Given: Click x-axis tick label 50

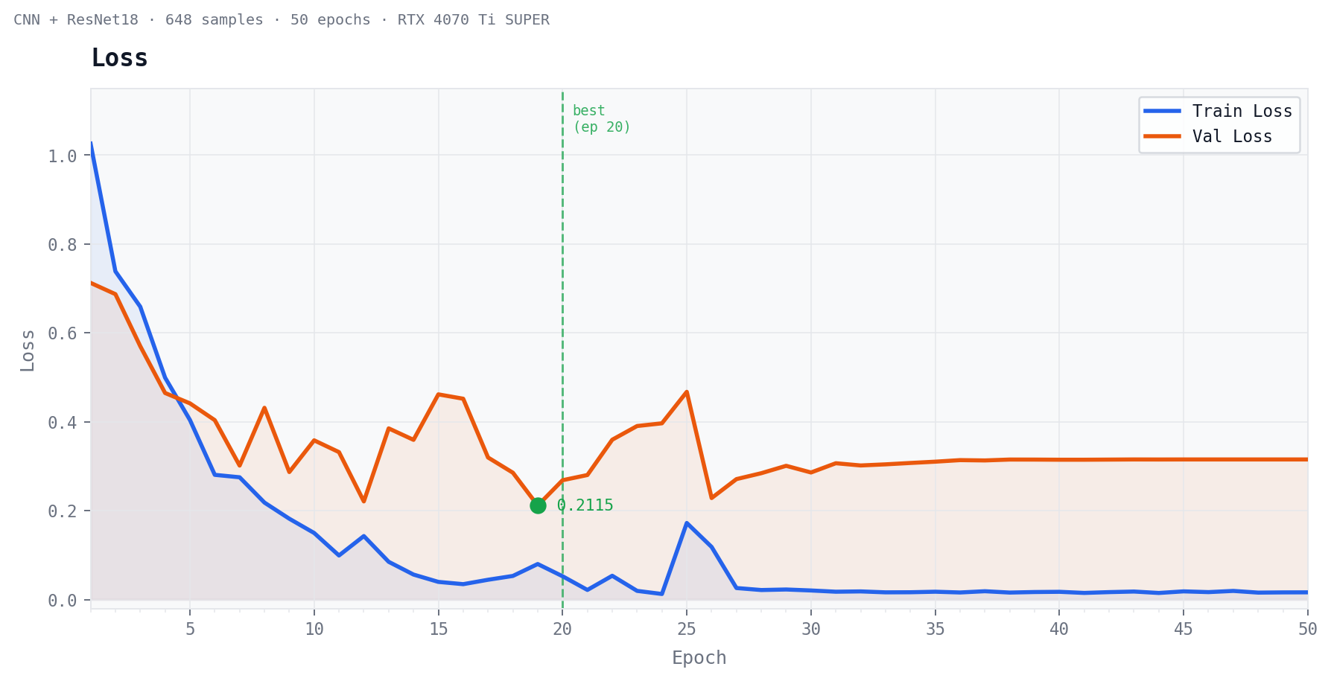Looking at the screenshot, I should tap(1306, 630).
